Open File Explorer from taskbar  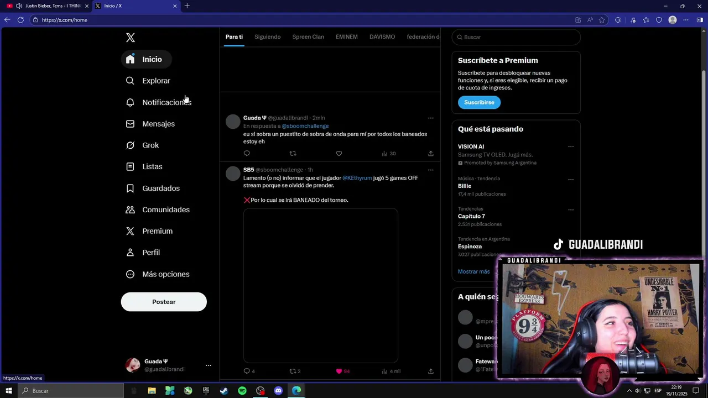[x=152, y=391]
